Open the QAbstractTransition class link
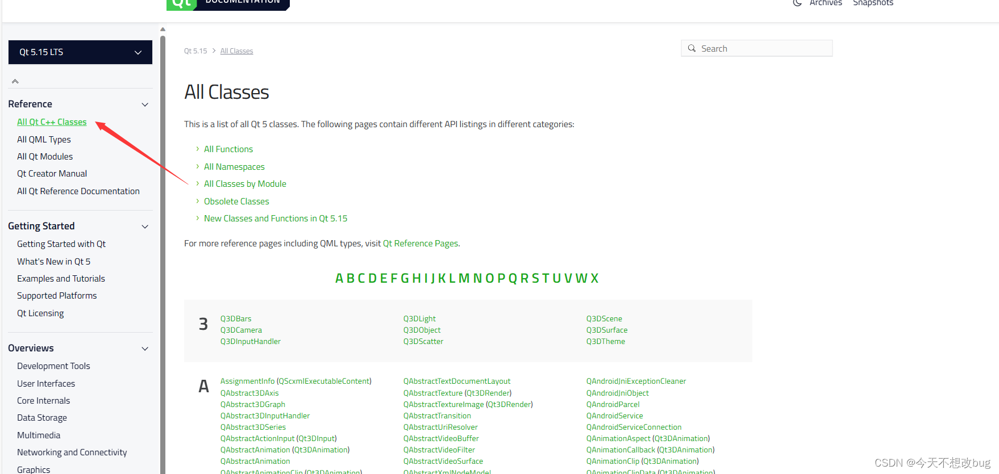The height and width of the screenshot is (474, 999). (437, 416)
